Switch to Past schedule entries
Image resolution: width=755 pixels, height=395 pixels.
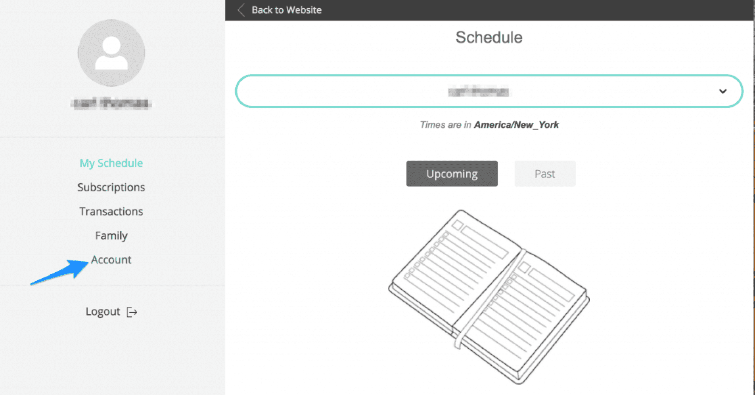[x=545, y=174]
